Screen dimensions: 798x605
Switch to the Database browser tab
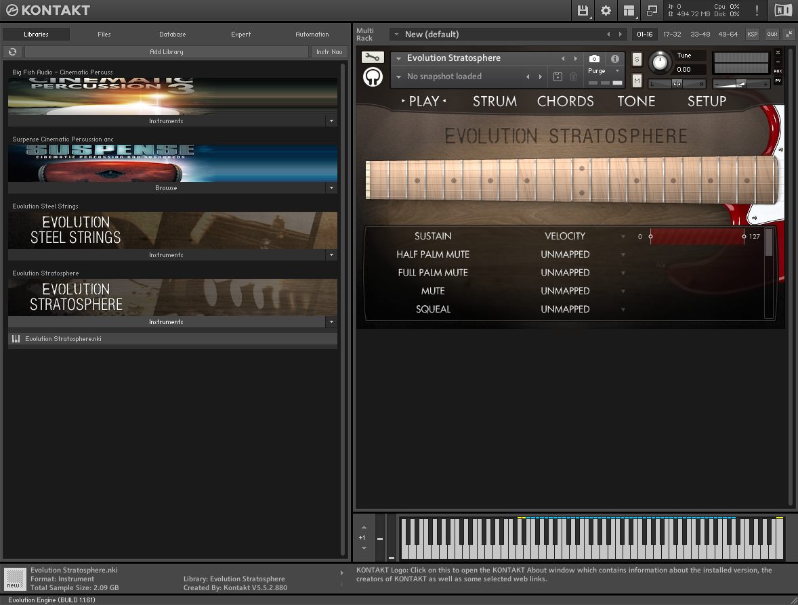tap(173, 34)
